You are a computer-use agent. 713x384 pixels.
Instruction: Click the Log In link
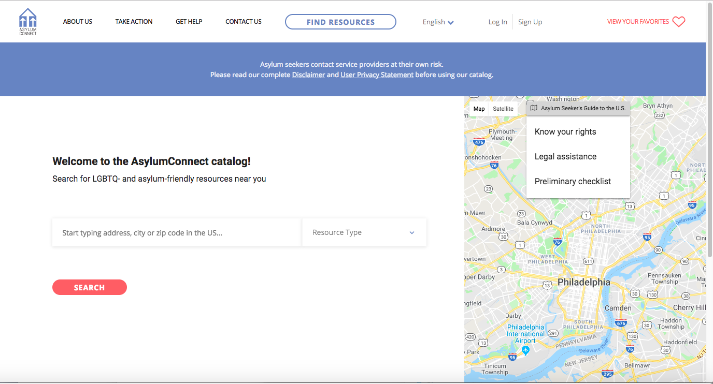pos(498,22)
